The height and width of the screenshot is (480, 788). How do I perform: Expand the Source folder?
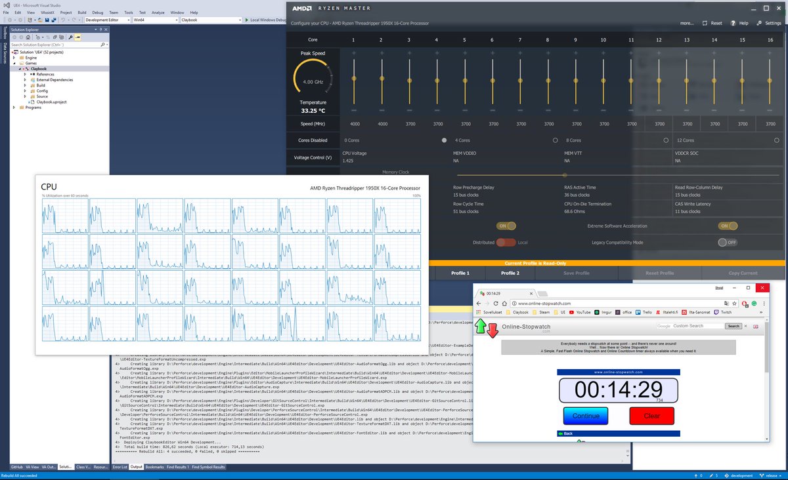coord(25,96)
